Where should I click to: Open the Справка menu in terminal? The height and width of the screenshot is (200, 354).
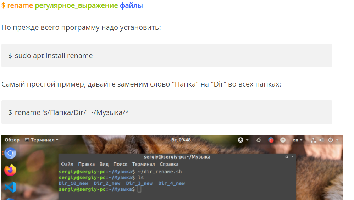click(169, 164)
